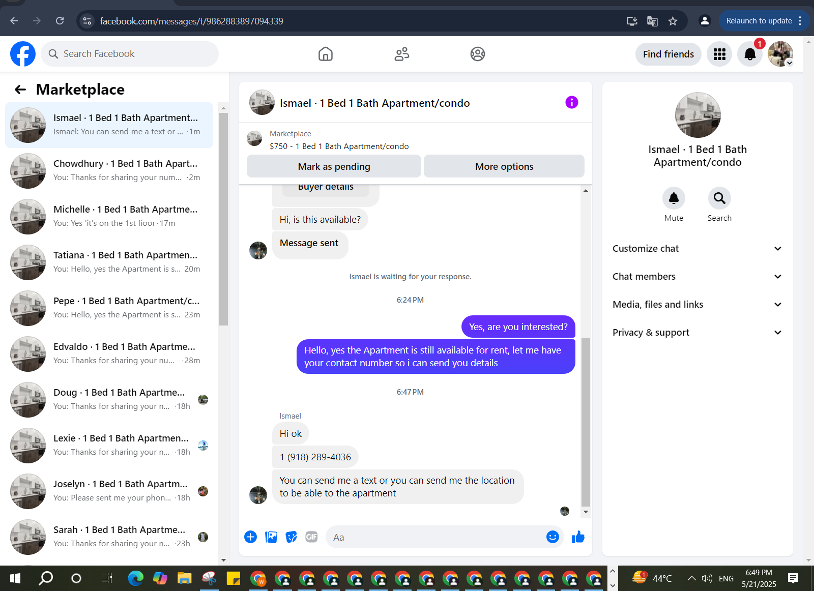The width and height of the screenshot is (814, 591).
Task: Open conversation info purple icon
Action: click(572, 102)
